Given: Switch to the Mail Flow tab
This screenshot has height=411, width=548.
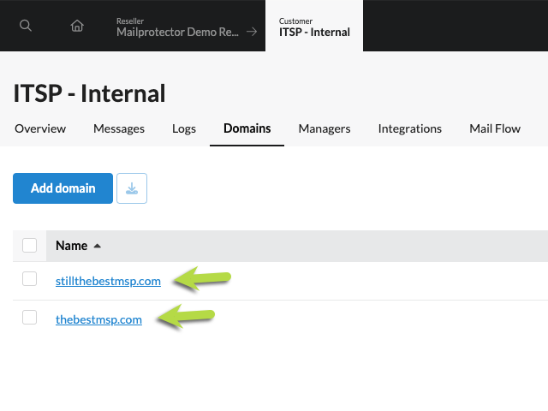Looking at the screenshot, I should (495, 128).
